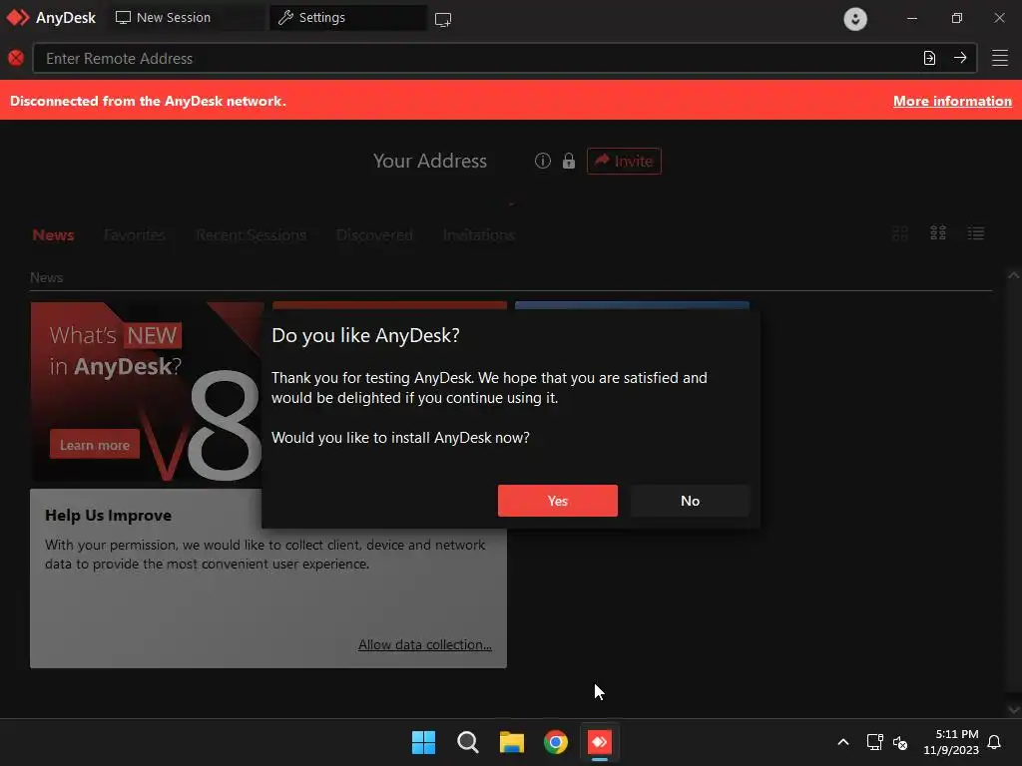1022x766 pixels.
Task: Click 'Disconnected from the AnyDesk network.' message
Action: tap(148, 101)
